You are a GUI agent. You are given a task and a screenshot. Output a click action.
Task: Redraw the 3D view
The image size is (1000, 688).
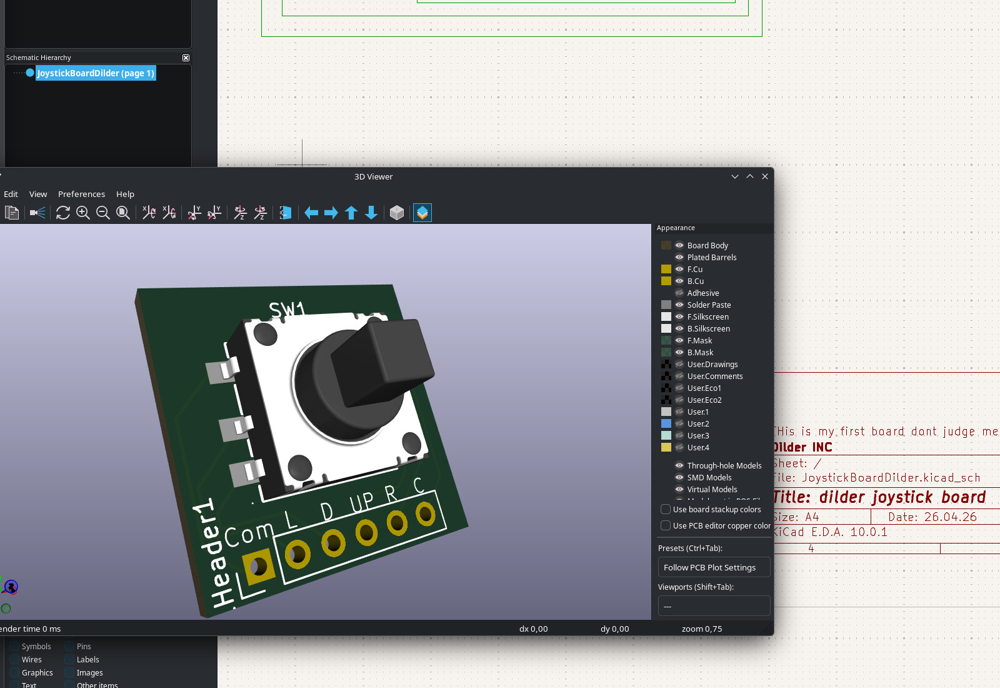click(63, 213)
